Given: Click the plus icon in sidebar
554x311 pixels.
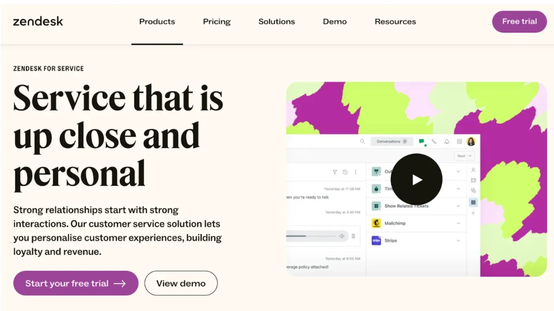Looking at the screenshot, I should (473, 213).
